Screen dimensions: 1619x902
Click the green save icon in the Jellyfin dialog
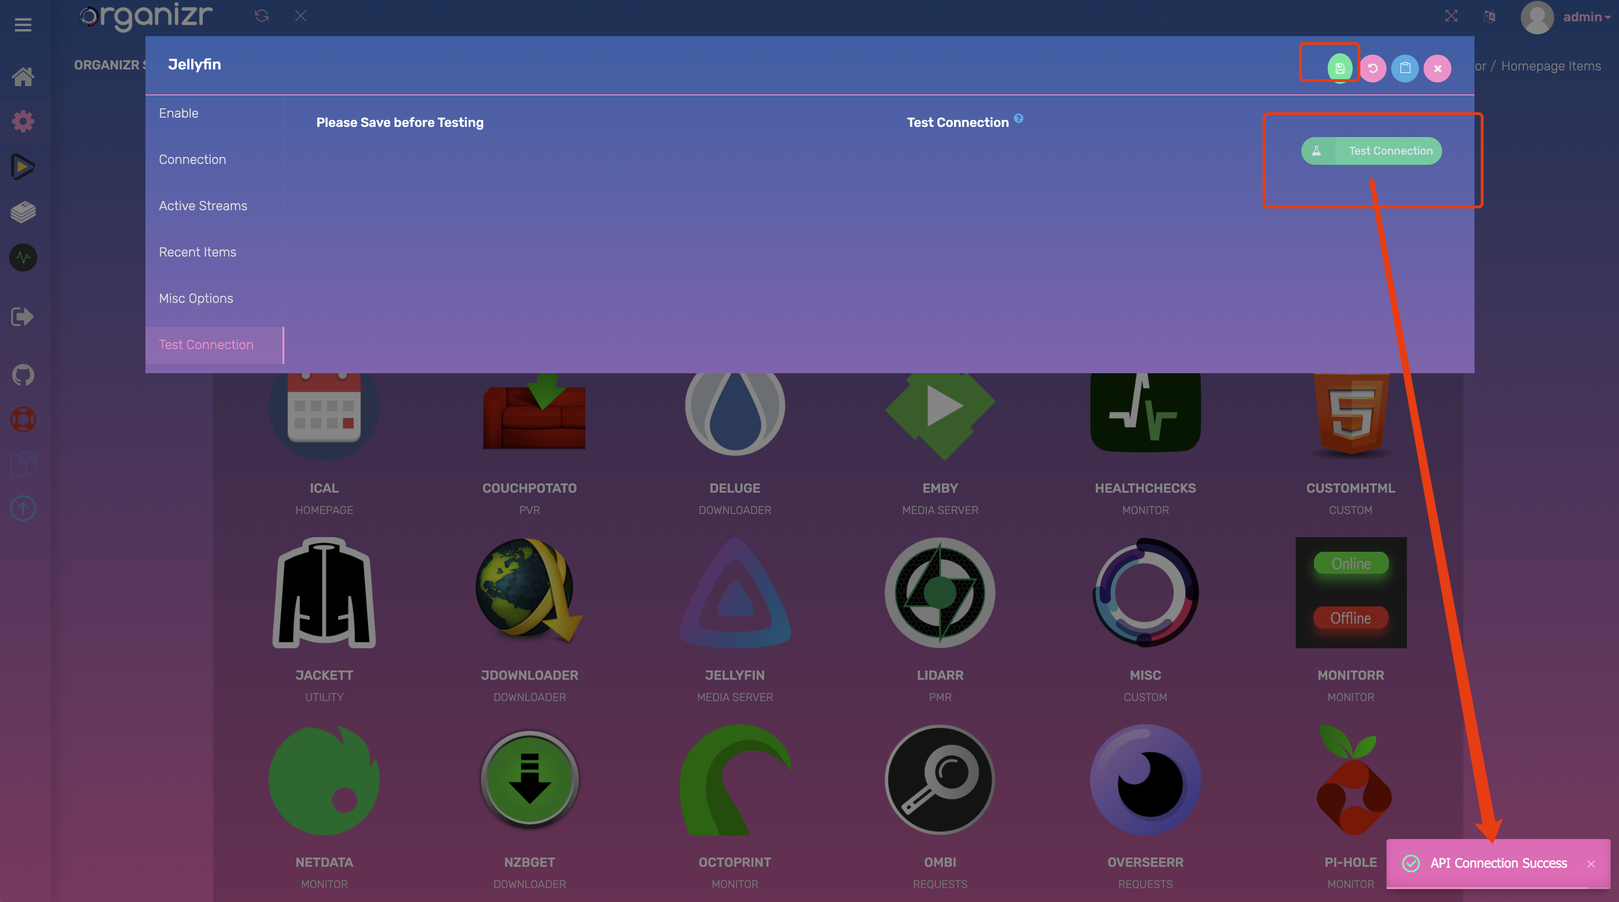(x=1339, y=68)
